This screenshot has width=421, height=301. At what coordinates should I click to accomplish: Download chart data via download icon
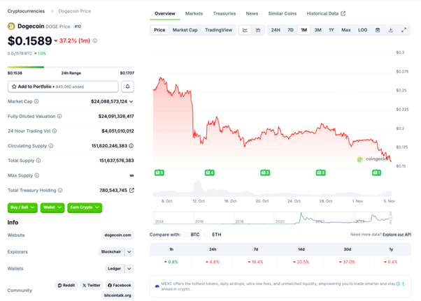tap(390, 30)
